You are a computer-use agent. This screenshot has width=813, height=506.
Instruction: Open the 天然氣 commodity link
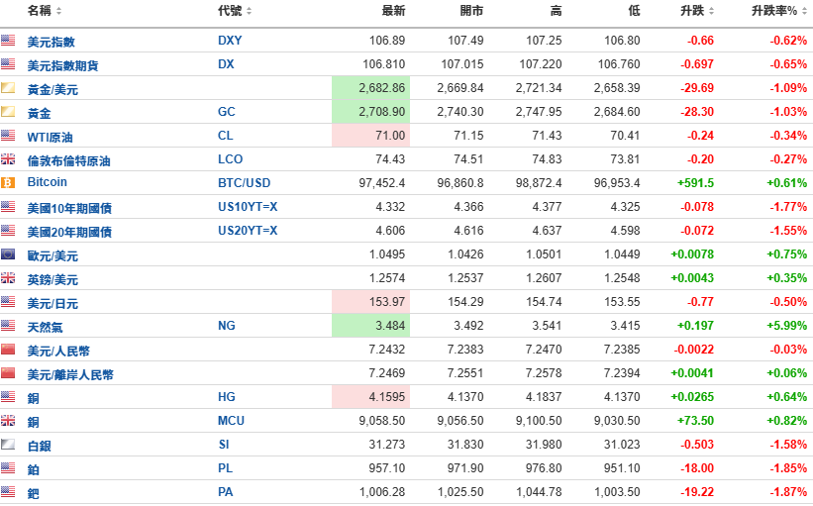click(x=46, y=327)
